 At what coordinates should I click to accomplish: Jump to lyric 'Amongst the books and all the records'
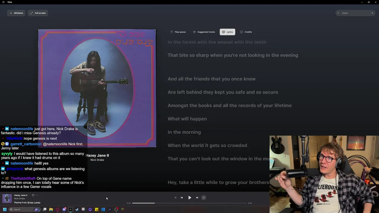(229, 106)
